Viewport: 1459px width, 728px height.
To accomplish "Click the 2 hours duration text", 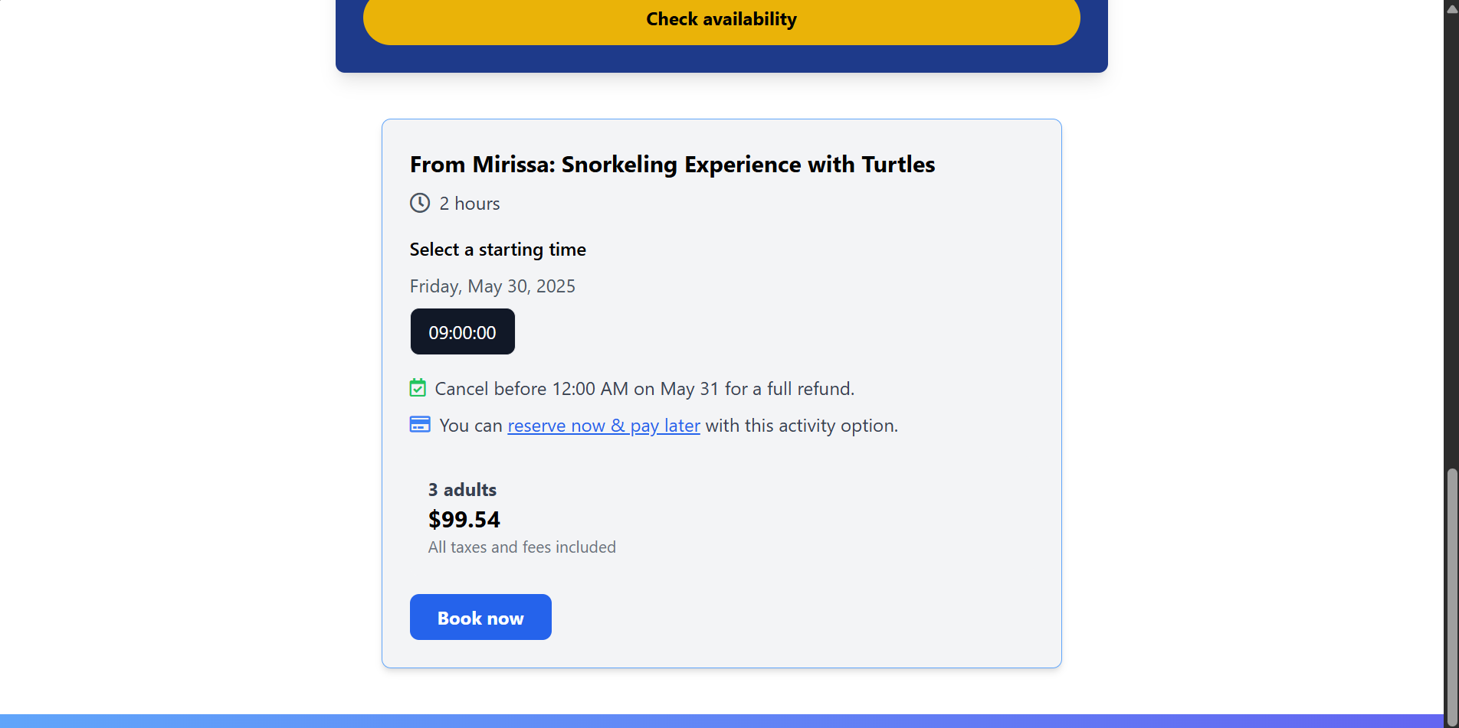I will tap(469, 204).
